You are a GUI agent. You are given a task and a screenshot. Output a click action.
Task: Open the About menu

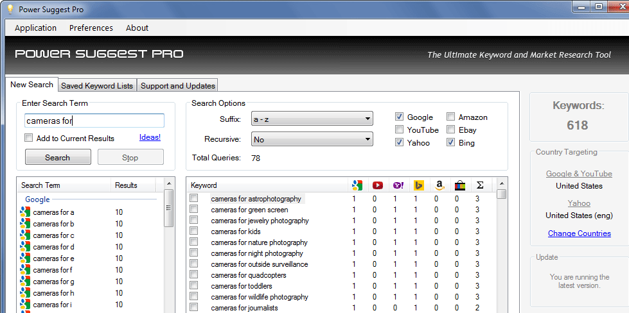click(x=137, y=28)
